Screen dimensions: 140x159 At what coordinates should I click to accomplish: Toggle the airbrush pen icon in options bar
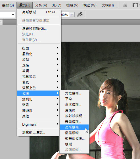tap(80, 14)
